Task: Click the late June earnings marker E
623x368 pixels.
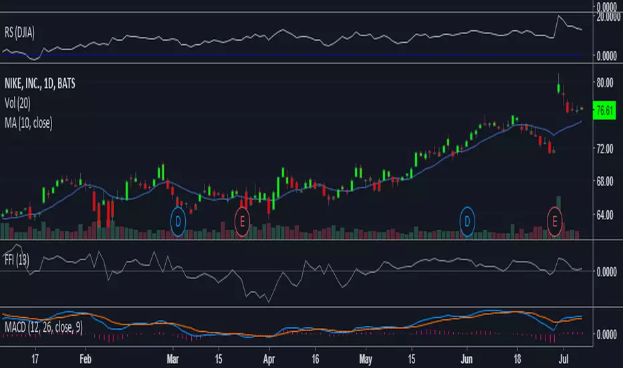Action: [554, 221]
